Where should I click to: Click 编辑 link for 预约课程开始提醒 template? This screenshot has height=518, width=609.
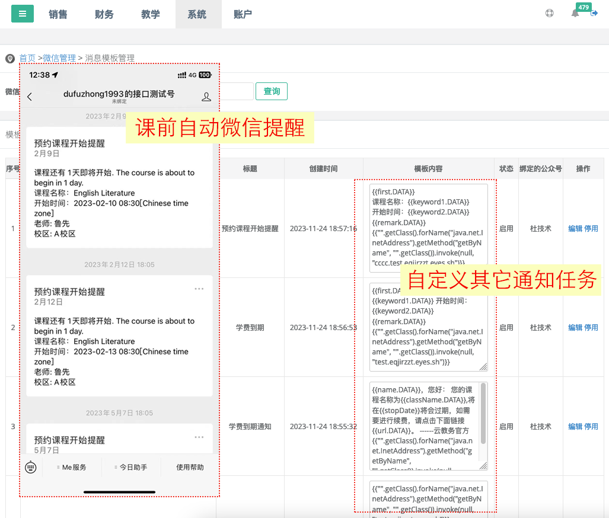click(575, 228)
